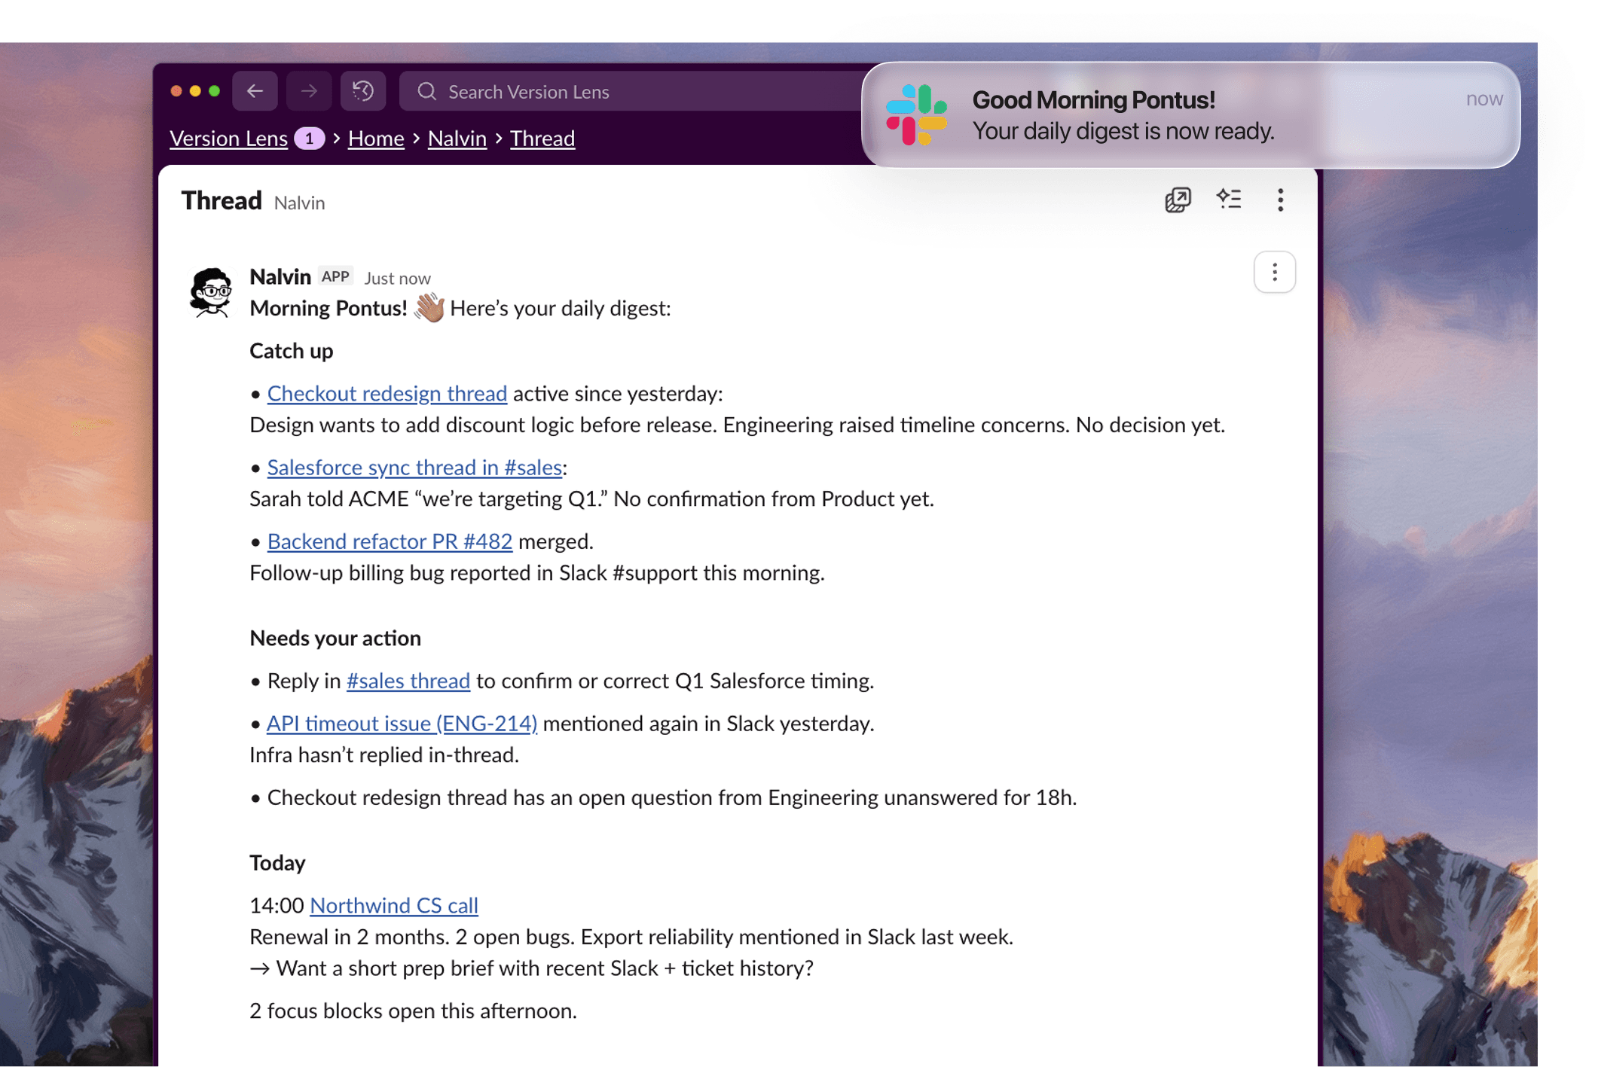Click the forward navigation arrow

[309, 91]
